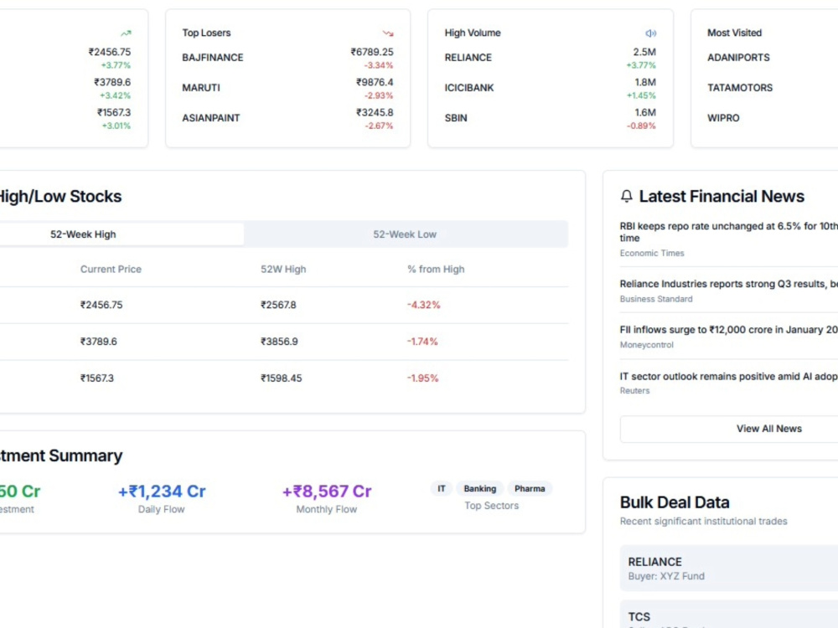Switch to the 52-Week Low tab
This screenshot has width=838, height=628.
coord(405,234)
